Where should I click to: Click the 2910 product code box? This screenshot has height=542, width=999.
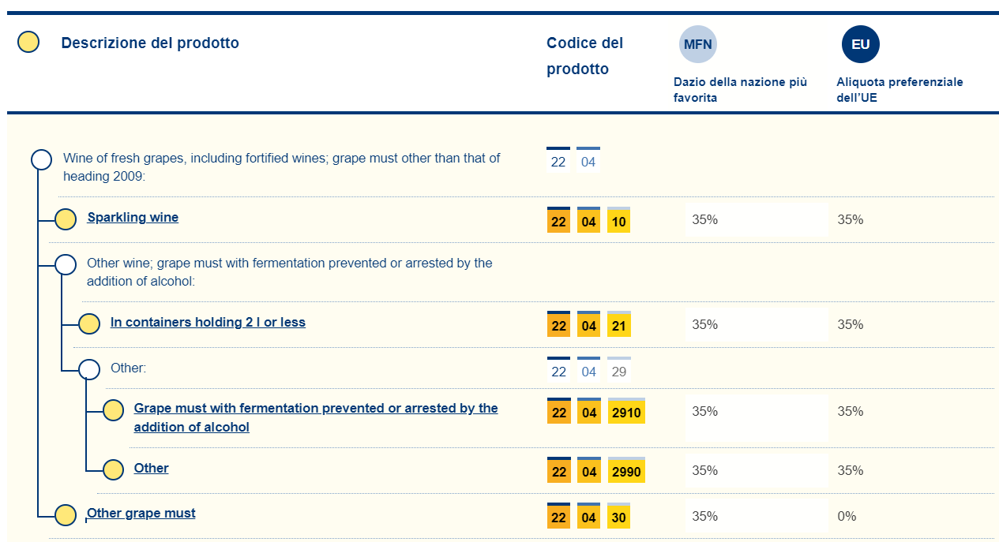pos(626,412)
